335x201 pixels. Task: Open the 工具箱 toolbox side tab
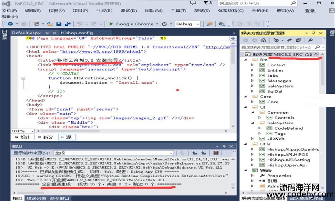[x=4, y=35]
